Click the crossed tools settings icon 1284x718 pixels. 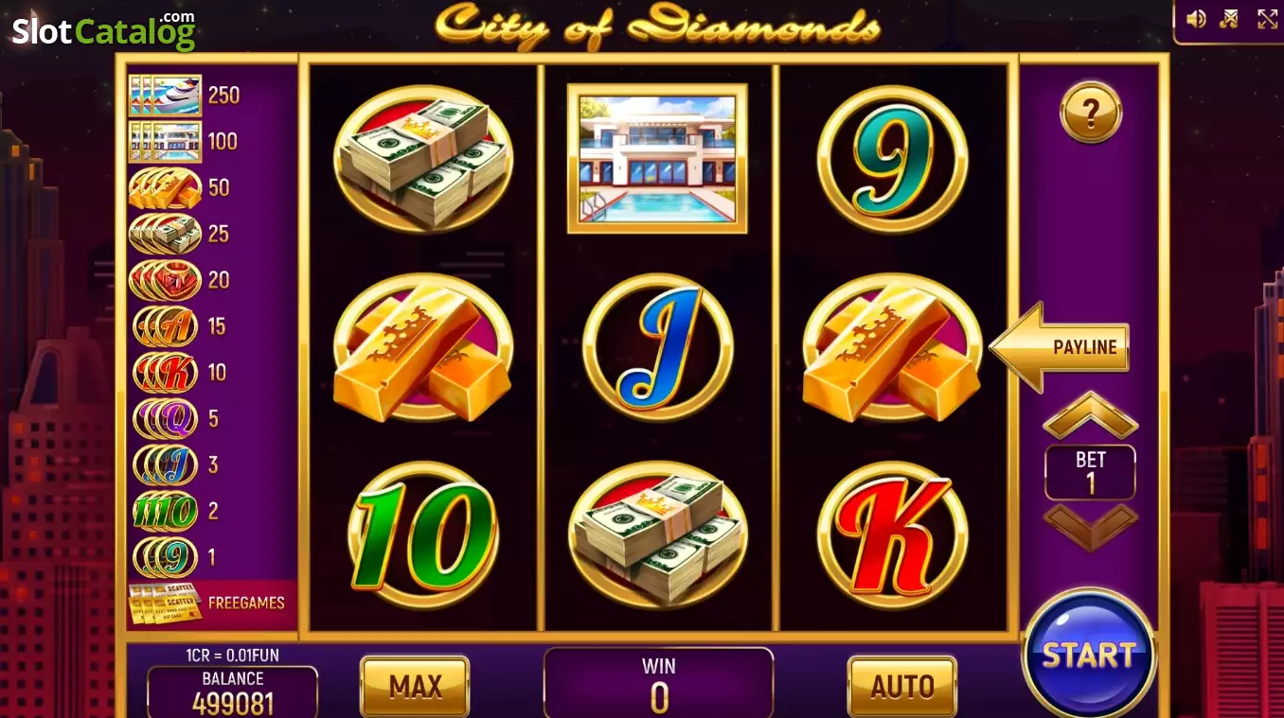coord(1229,19)
